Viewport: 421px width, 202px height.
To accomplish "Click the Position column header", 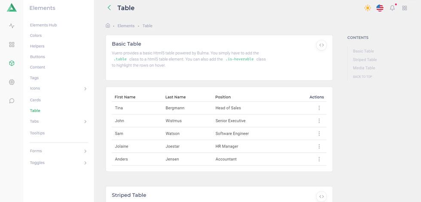I will click(x=223, y=97).
